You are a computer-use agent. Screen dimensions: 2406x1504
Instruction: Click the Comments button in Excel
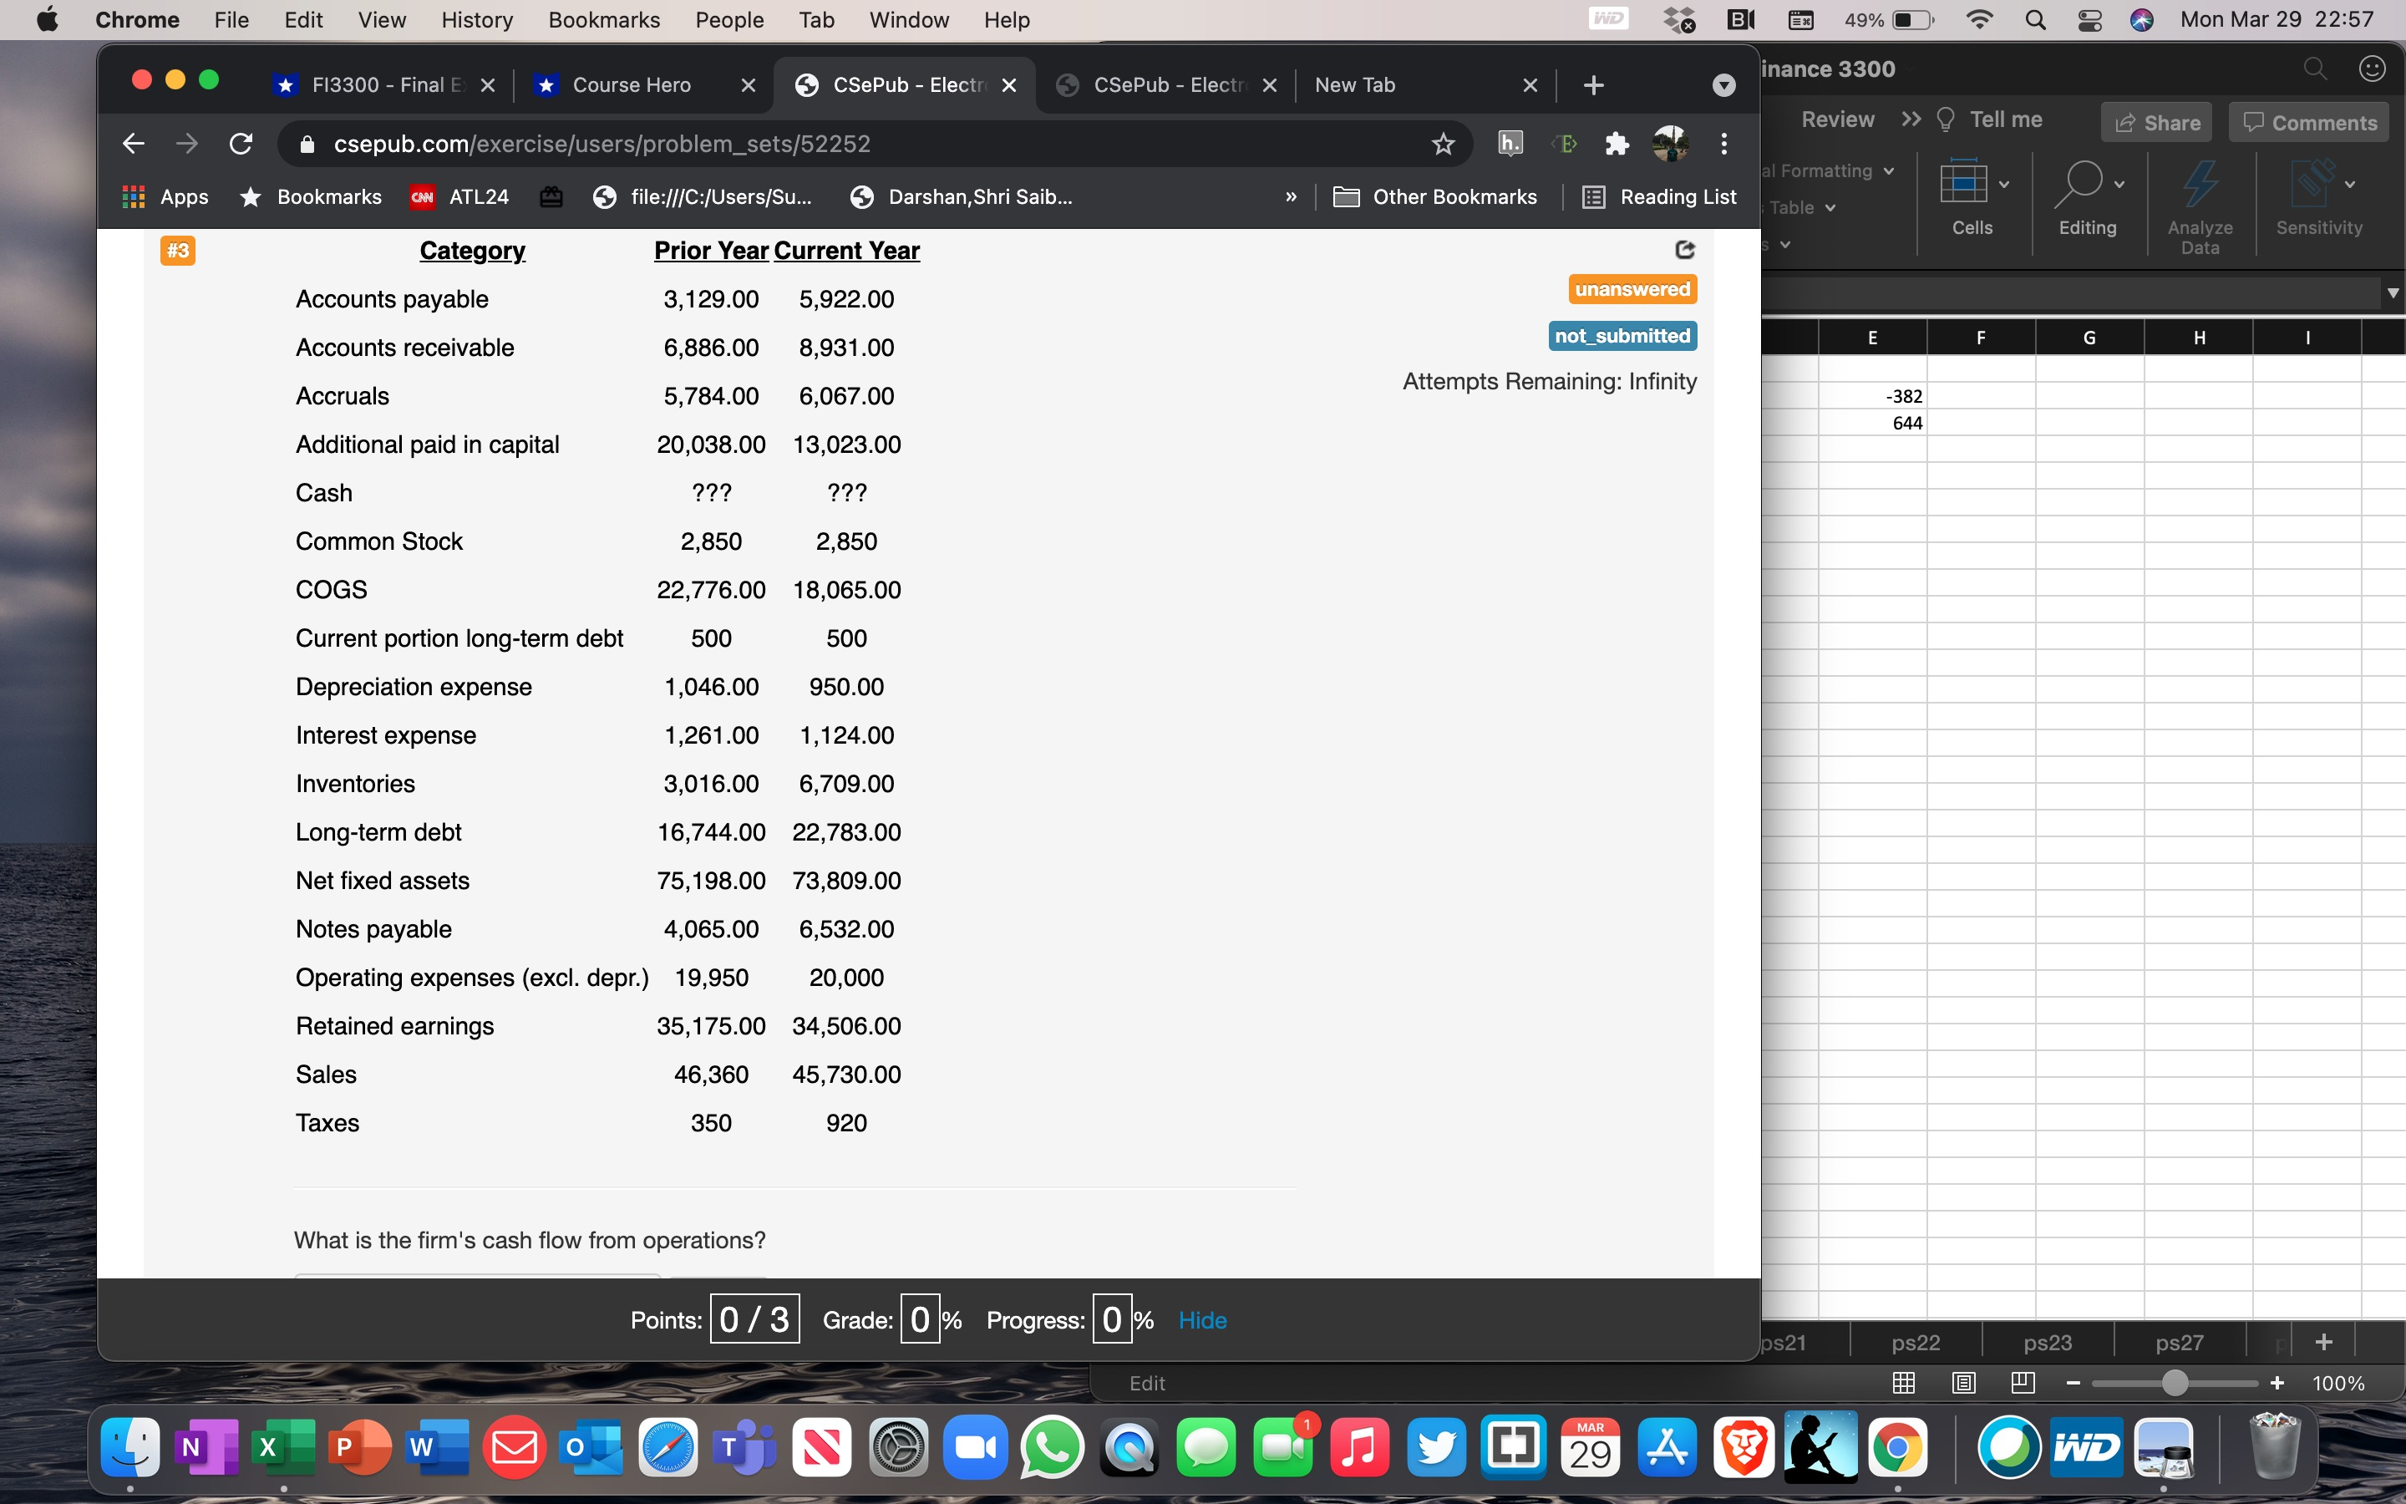pos(2307,121)
